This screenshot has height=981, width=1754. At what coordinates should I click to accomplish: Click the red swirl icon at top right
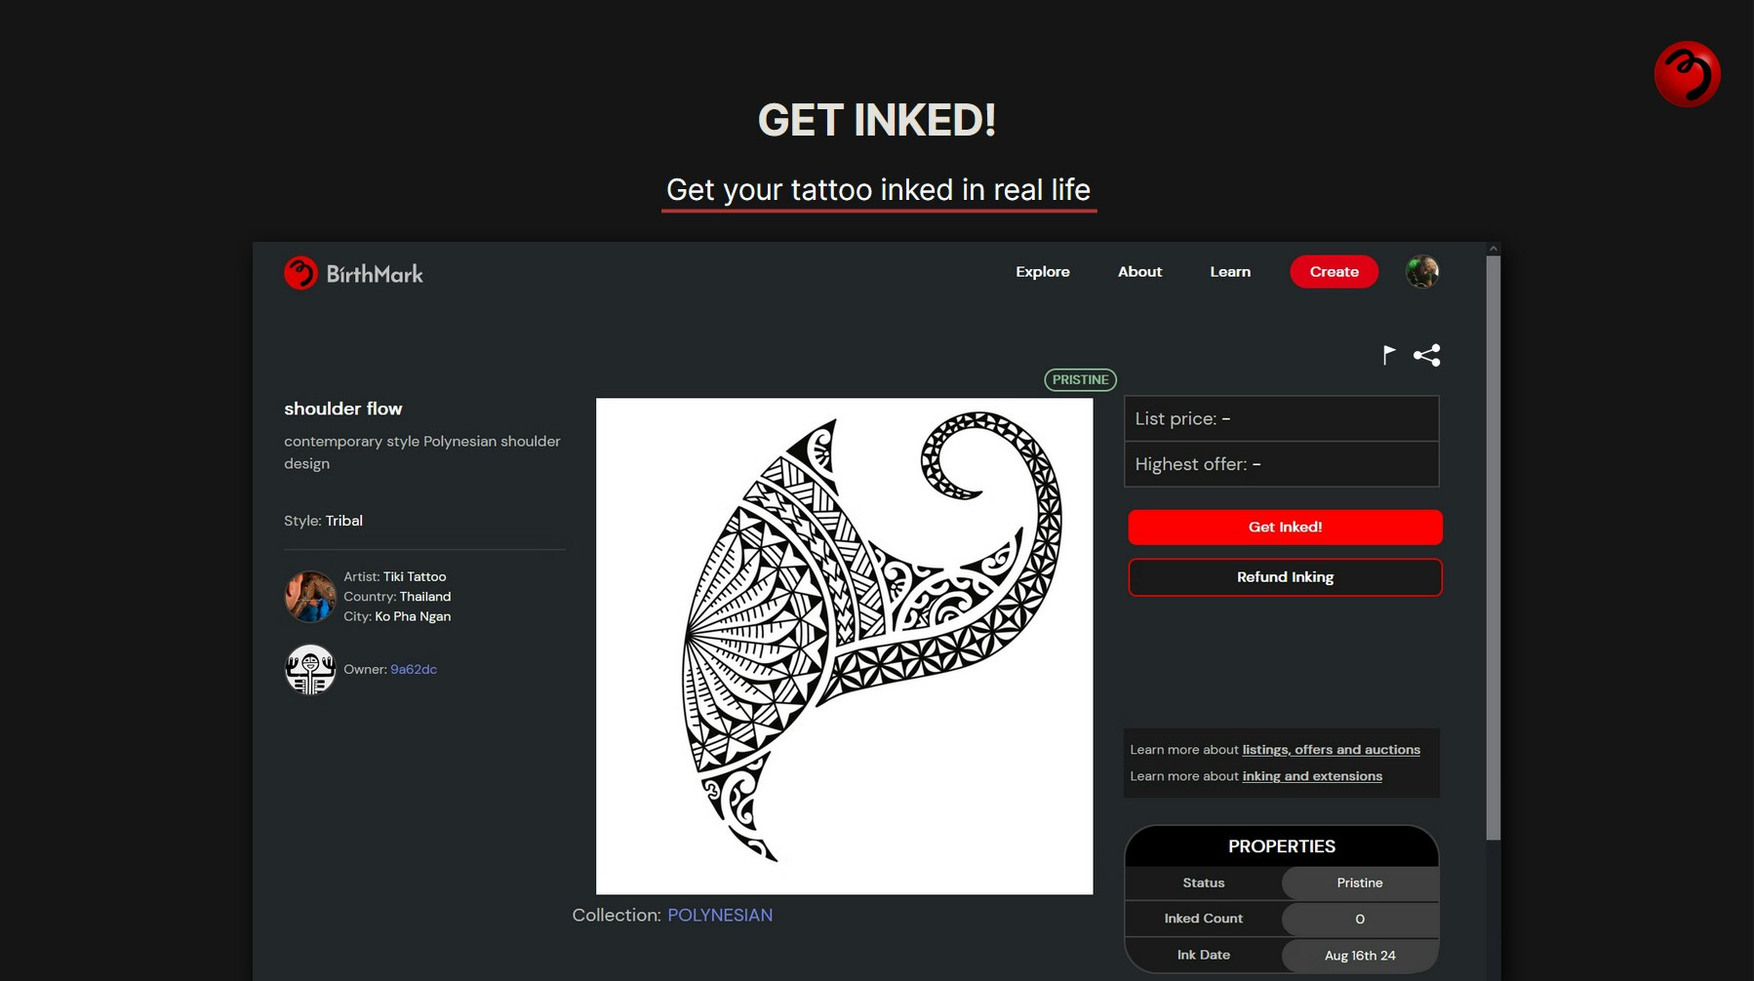1687,74
